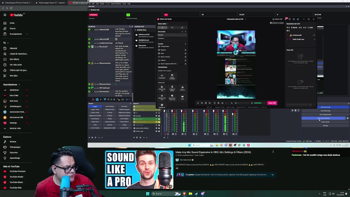Add a source with the Fuentes plus

coord(185,44)
